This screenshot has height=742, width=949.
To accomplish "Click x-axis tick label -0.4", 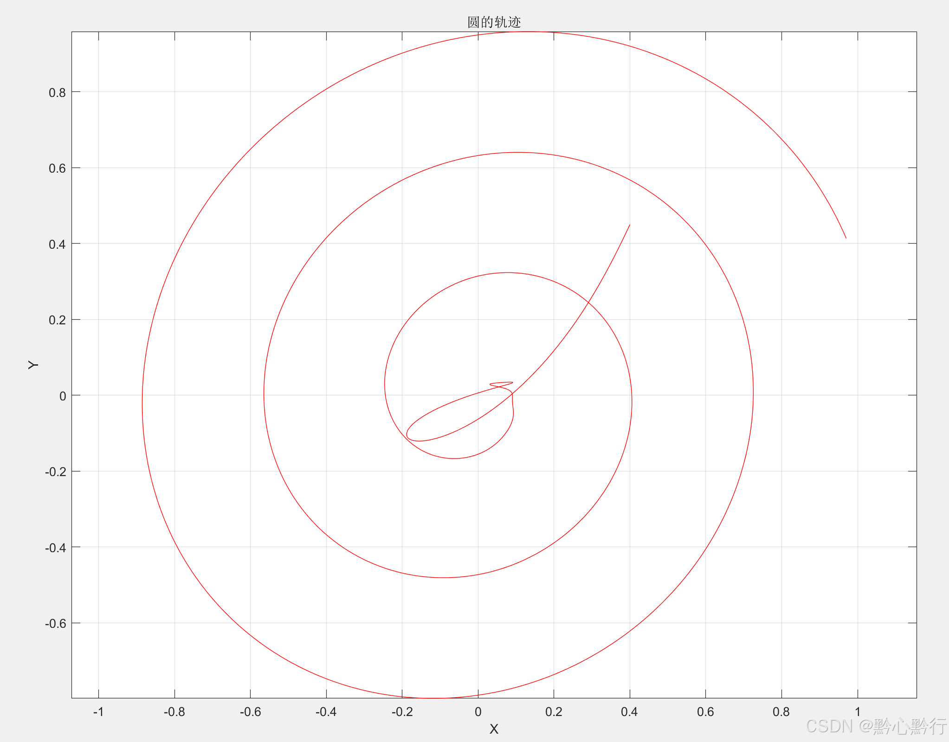I will pos(326,712).
